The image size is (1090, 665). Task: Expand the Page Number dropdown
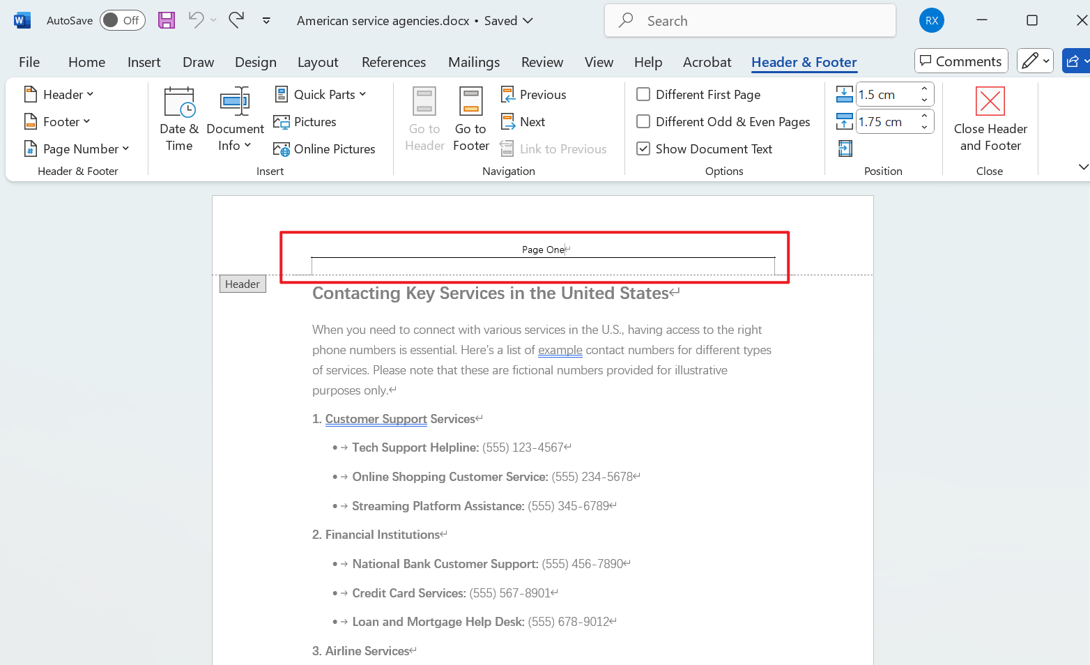coord(77,148)
